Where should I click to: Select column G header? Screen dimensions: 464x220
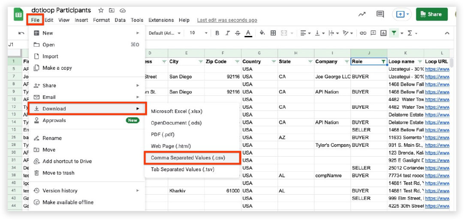click(x=259, y=53)
